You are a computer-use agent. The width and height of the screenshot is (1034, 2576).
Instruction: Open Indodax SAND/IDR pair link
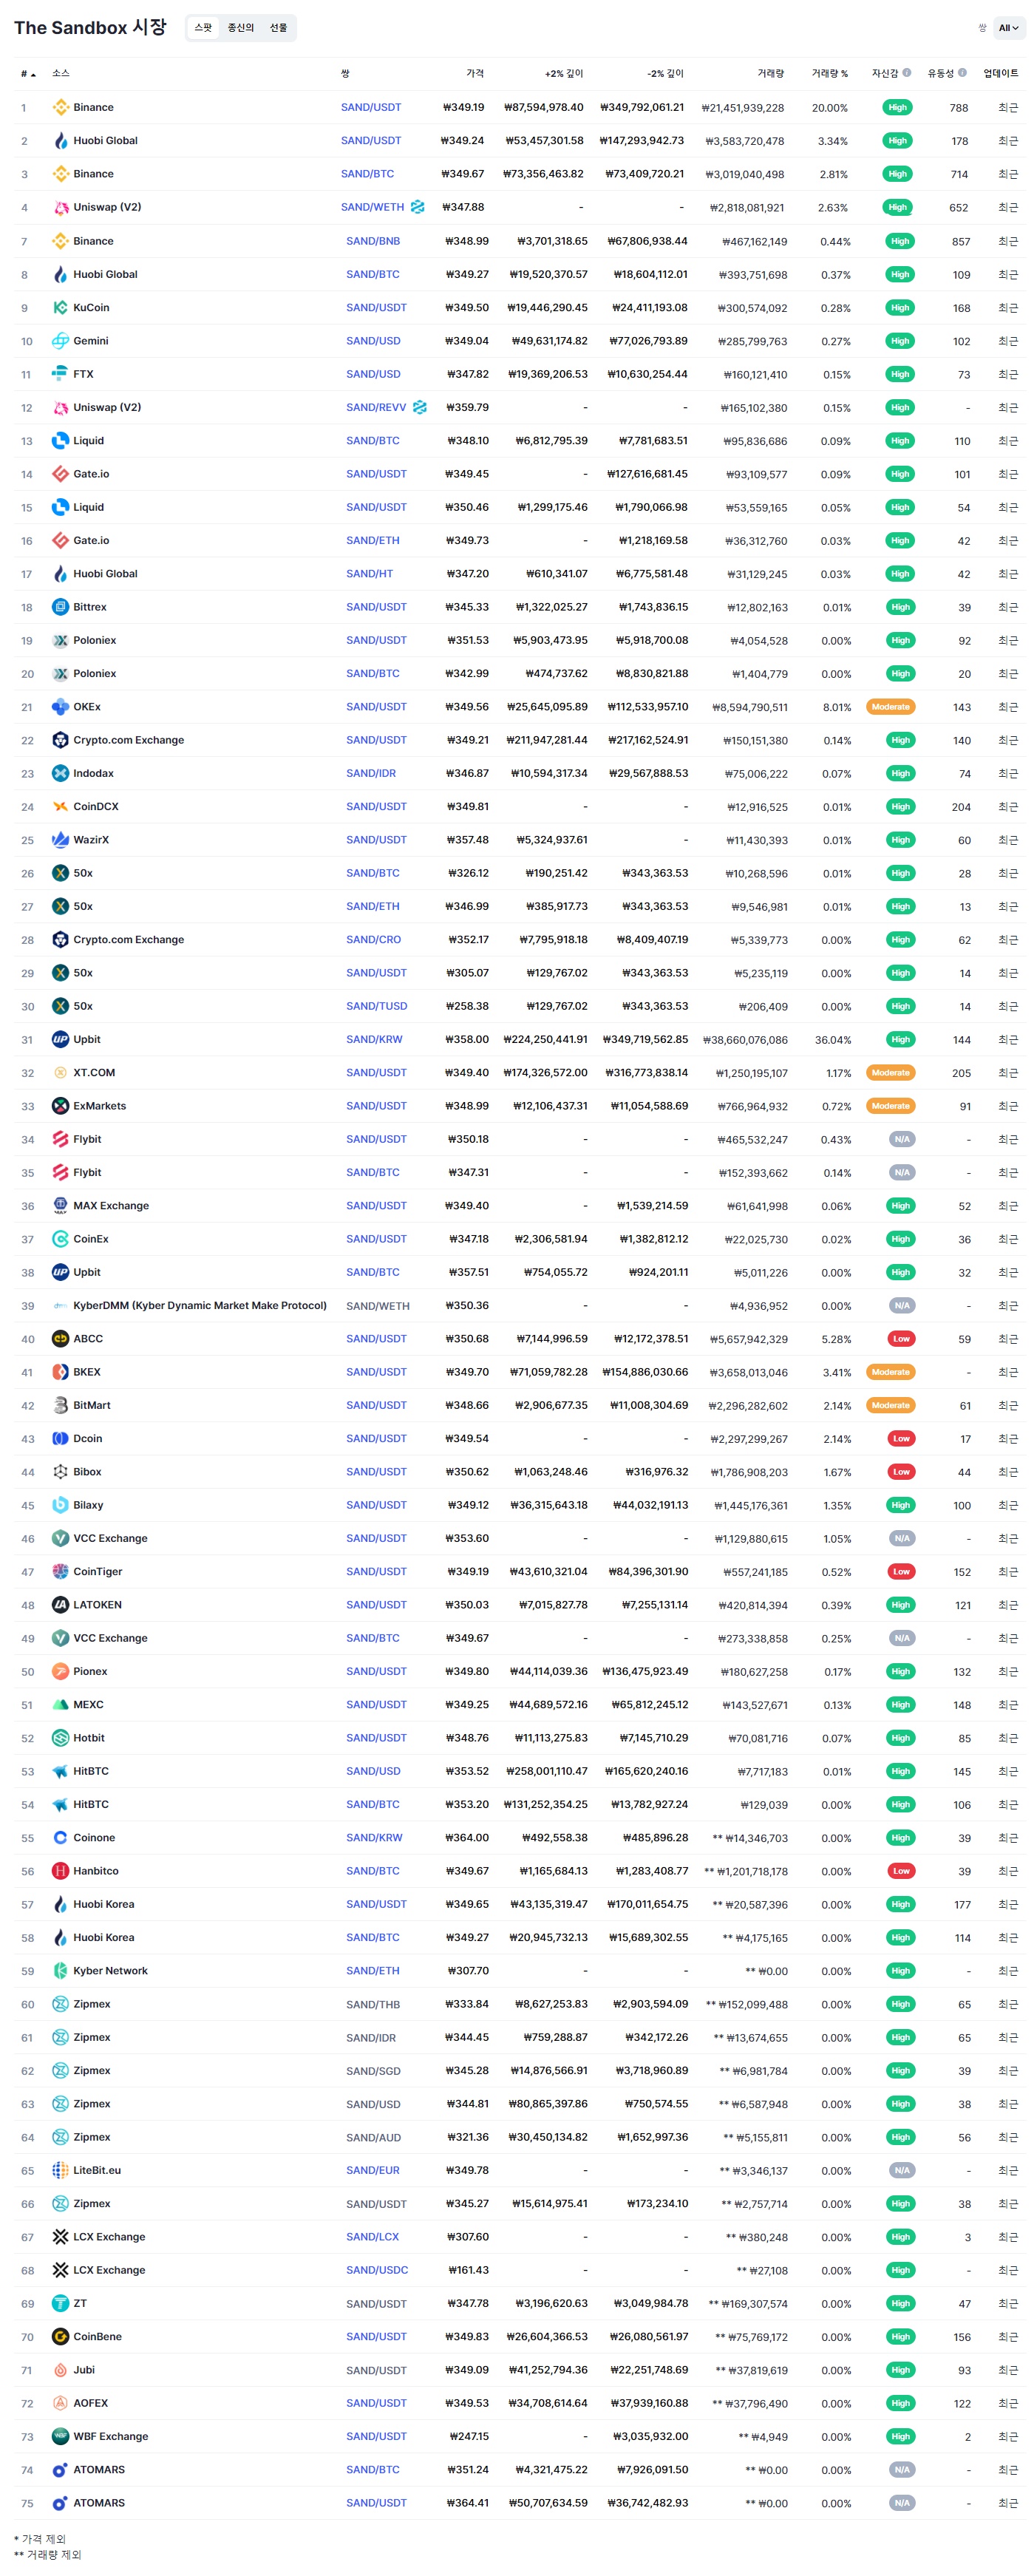click(x=371, y=774)
